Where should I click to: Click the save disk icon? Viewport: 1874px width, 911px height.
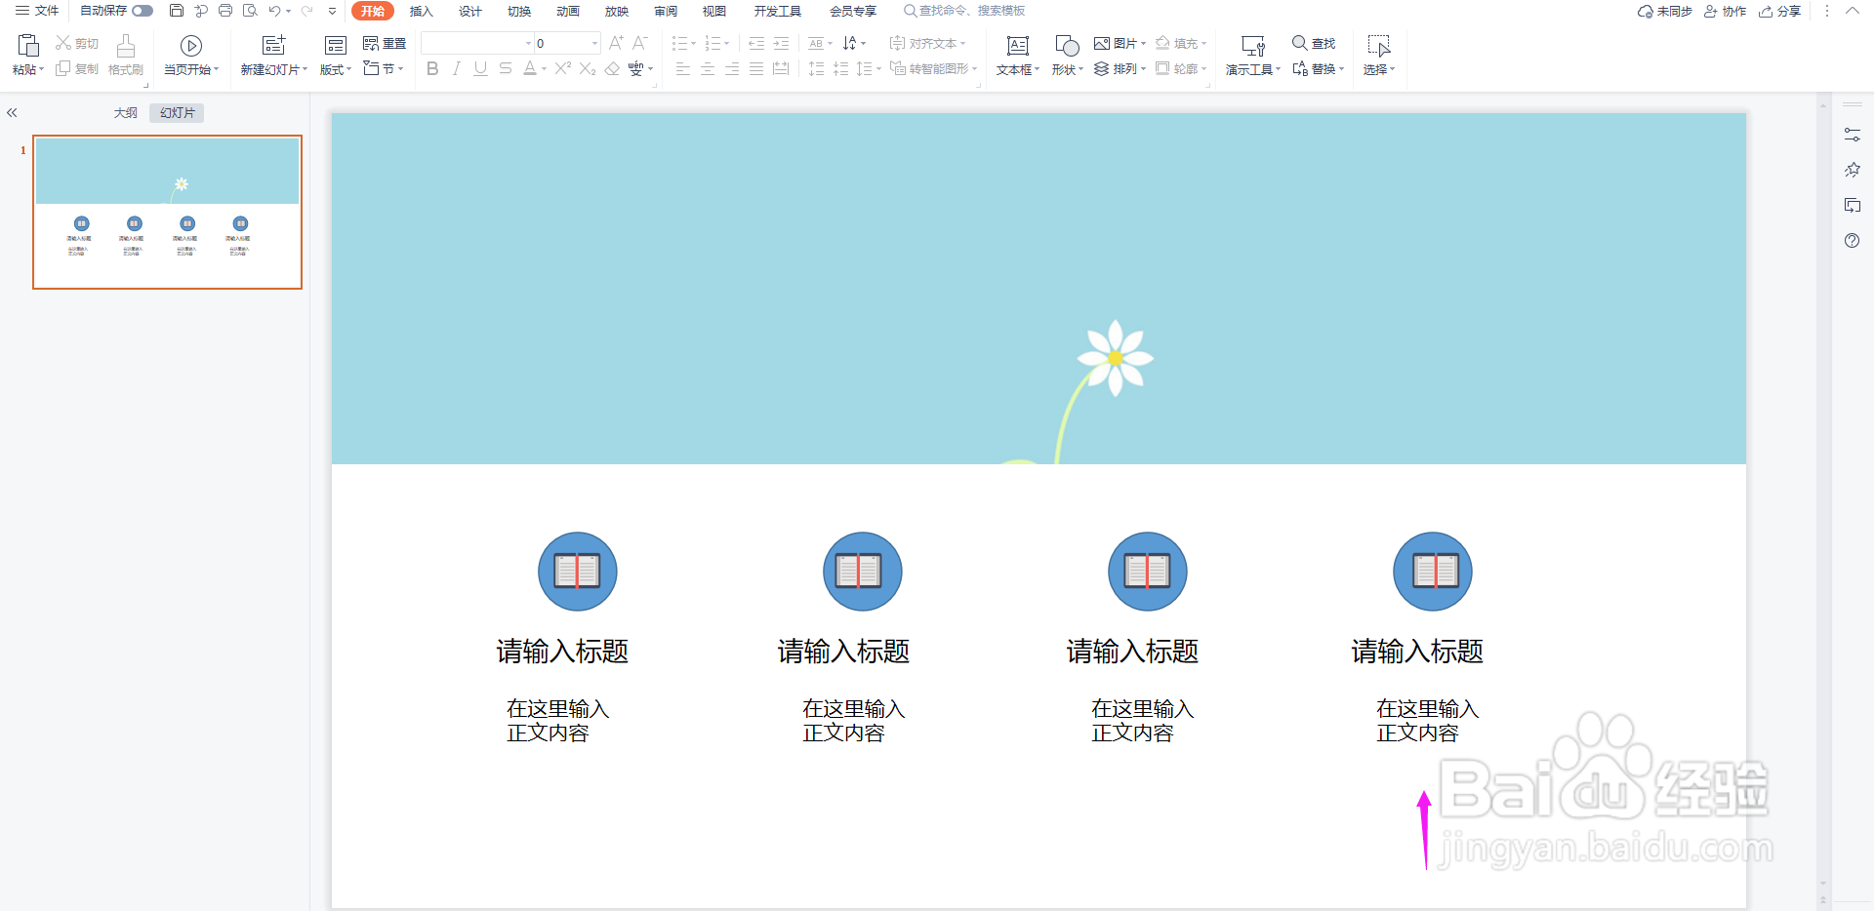tap(177, 11)
